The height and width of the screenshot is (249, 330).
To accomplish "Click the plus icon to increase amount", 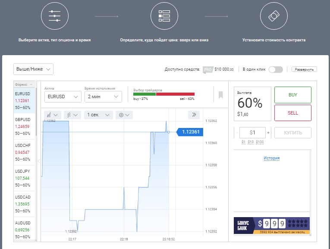I will [269, 133].
